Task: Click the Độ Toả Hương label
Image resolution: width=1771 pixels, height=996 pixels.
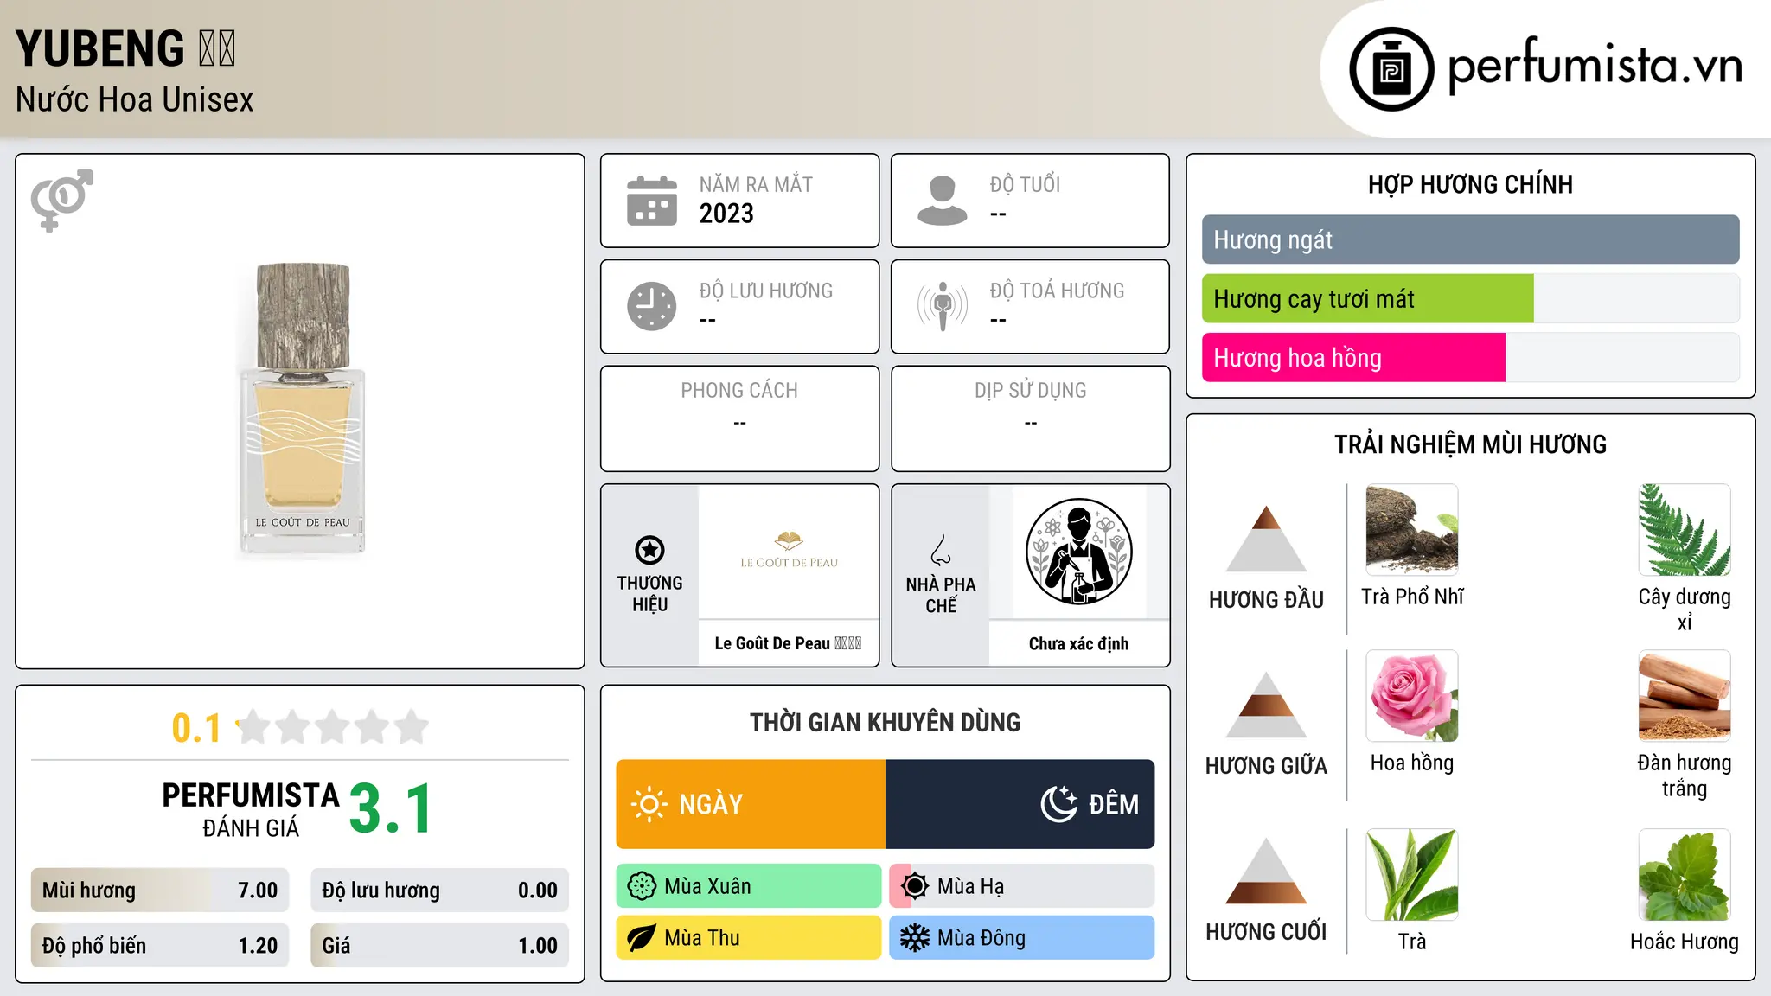Action: 1057,290
